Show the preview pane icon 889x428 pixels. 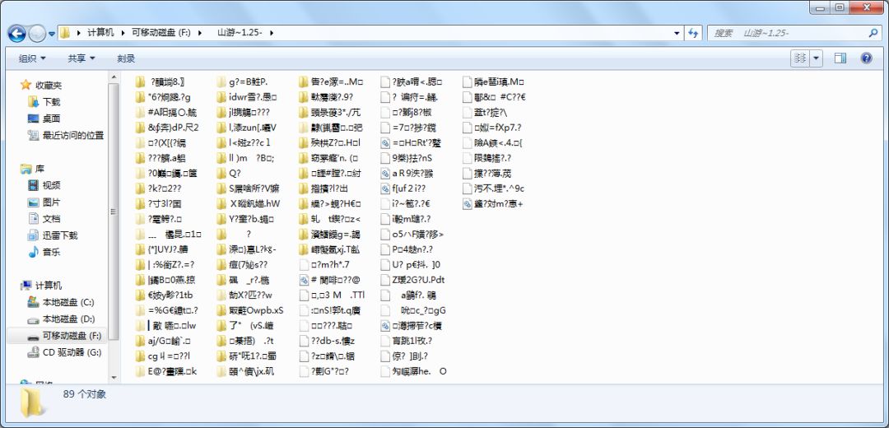(x=840, y=58)
